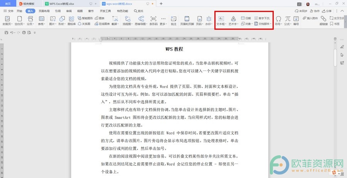Insert WordArt (艺术字)
This screenshot has height=178, width=347.
pyautogui.click(x=233, y=20)
